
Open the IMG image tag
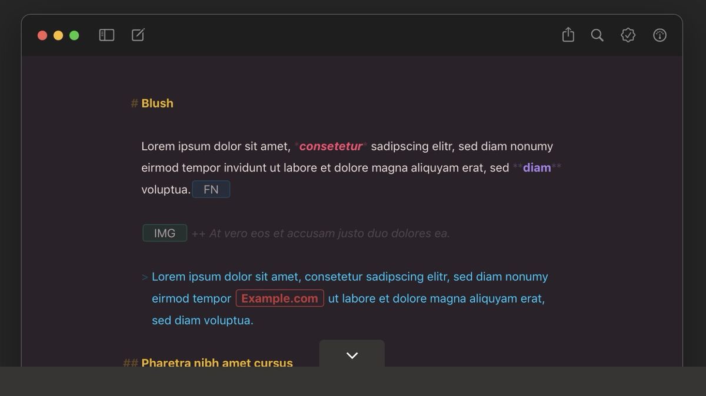point(165,233)
